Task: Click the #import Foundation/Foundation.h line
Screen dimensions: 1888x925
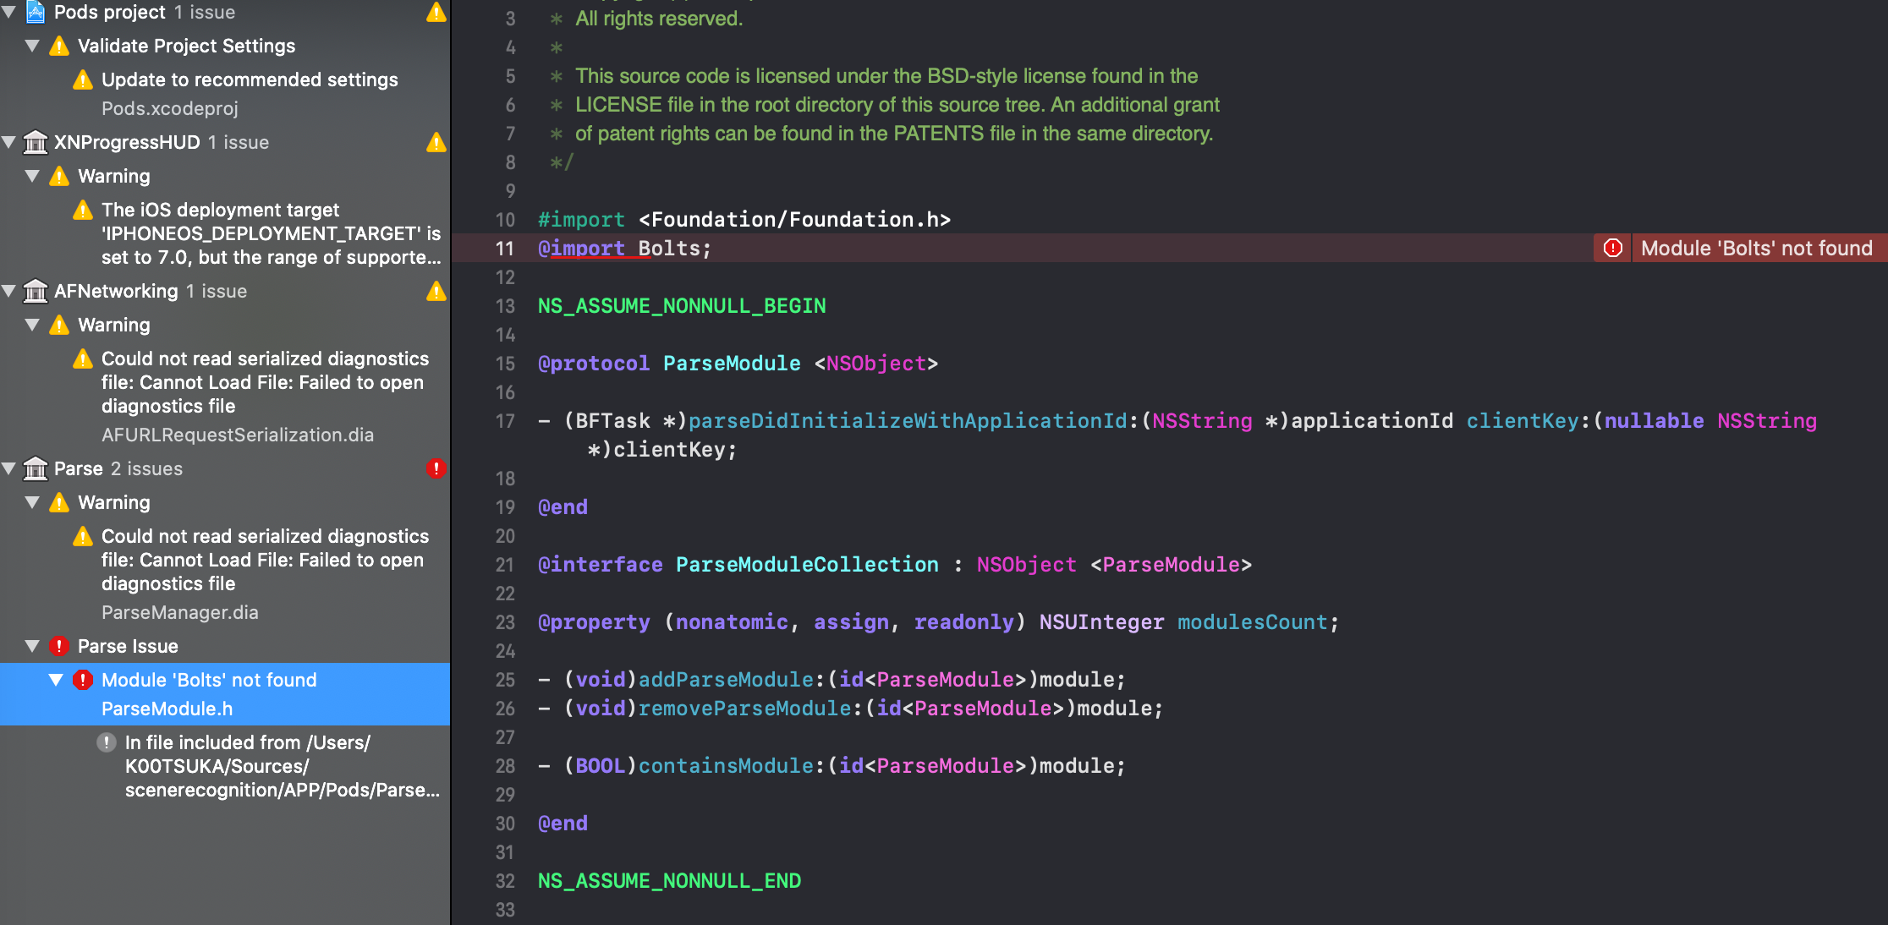Action: click(744, 220)
